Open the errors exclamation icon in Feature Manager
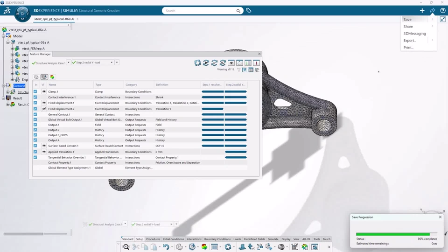Image resolution: width=448 pixels, height=252 pixels. 256,63
